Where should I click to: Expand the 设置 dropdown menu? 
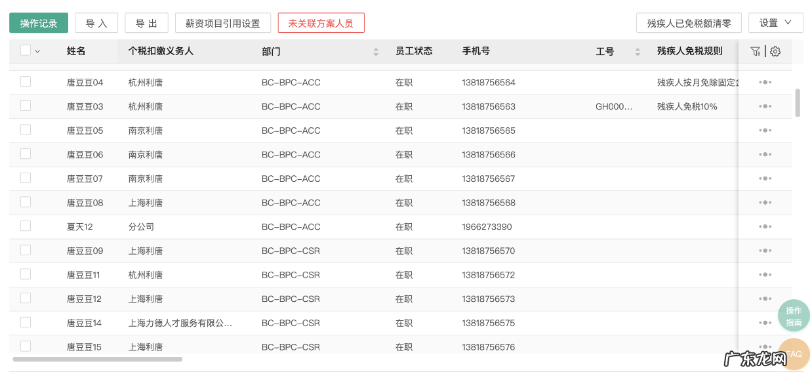pyautogui.click(x=775, y=22)
